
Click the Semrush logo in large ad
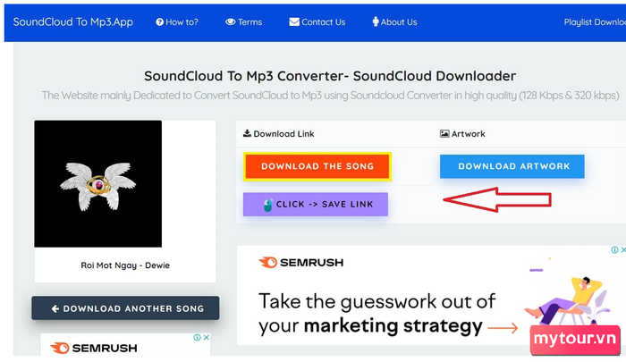point(301,262)
